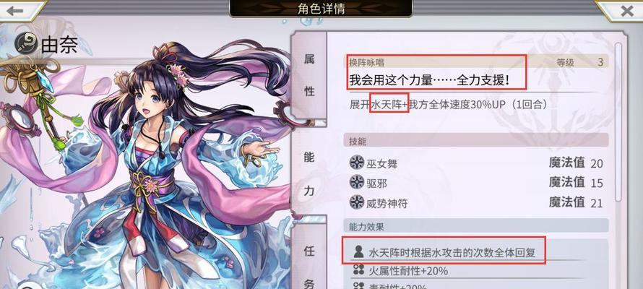Screen dimensions: 643x289
Task: Tap the staff weapon icon beside 由奈
Action: click(26, 43)
